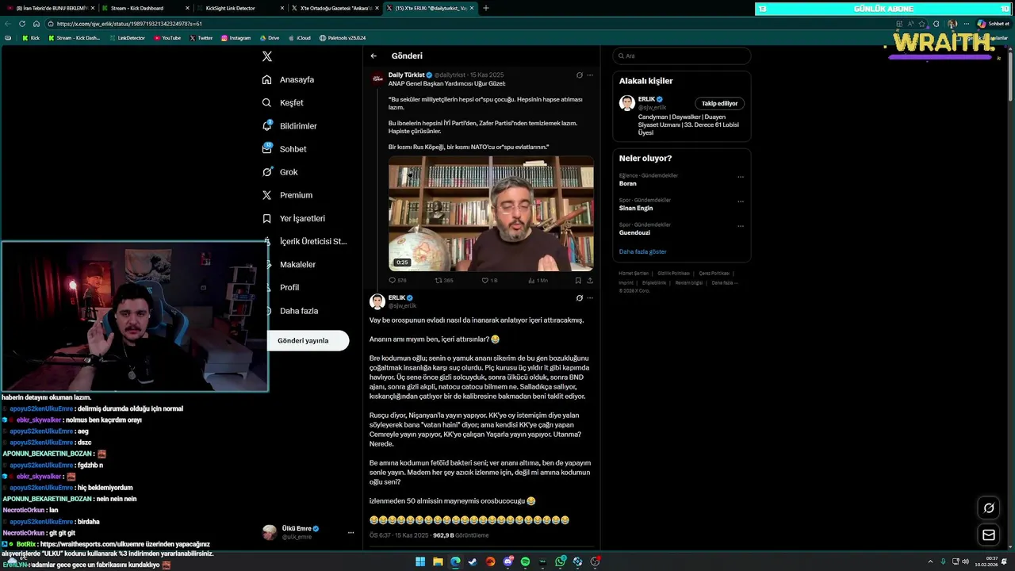Open Yer İşaretleri bookmarks

pyautogui.click(x=294, y=218)
